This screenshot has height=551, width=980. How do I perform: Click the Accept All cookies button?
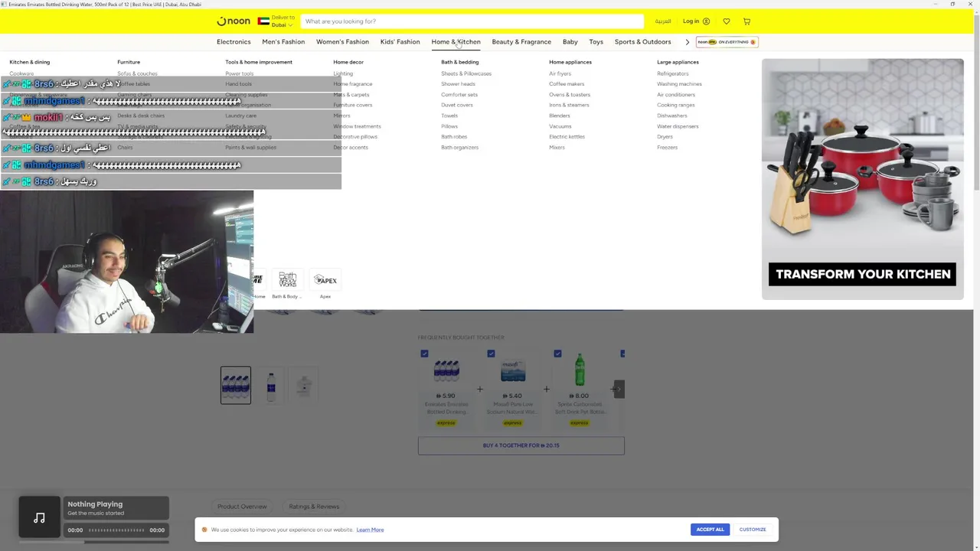pyautogui.click(x=710, y=530)
